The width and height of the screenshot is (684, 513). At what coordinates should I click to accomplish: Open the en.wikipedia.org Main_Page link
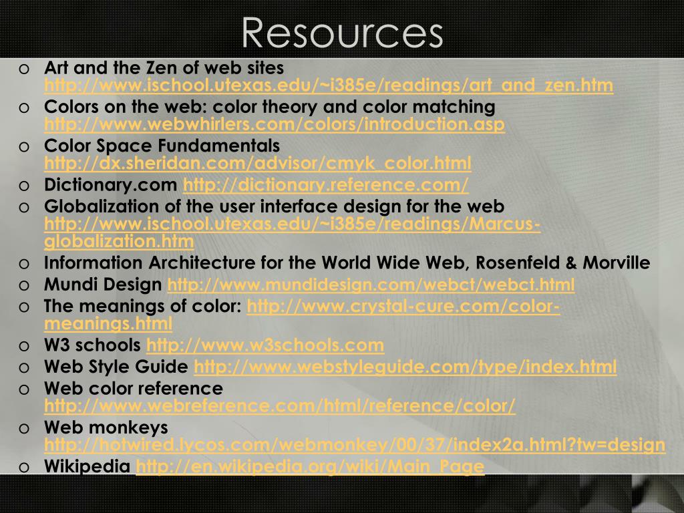(x=310, y=466)
